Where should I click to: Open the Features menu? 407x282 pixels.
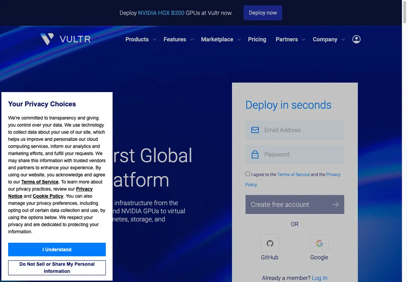tap(175, 40)
